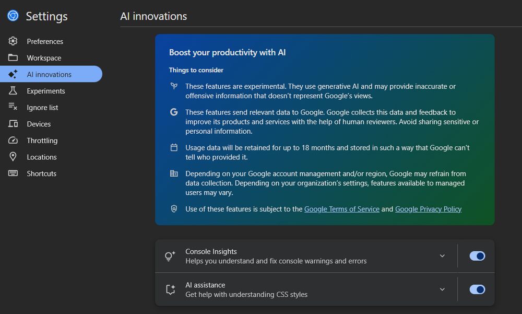Click the Devices icon in sidebar
Viewport: 522px width, 314px height.
[13, 124]
